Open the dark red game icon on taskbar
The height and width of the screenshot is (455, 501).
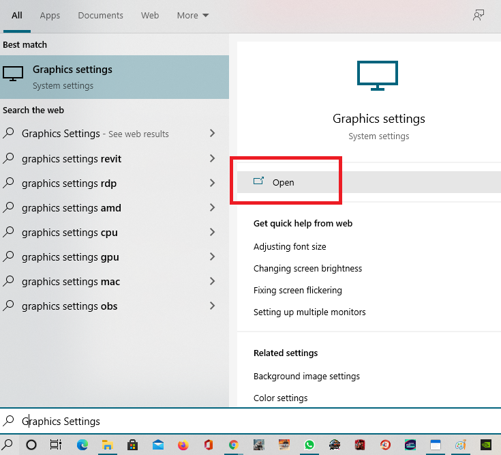point(360,445)
